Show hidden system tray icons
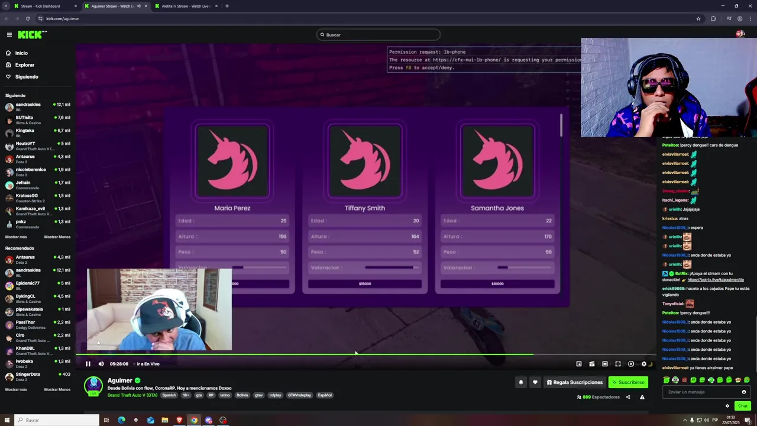Viewport: 757px width, 426px height. [684, 420]
